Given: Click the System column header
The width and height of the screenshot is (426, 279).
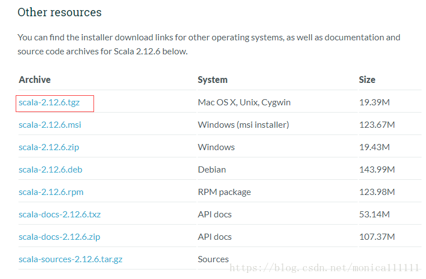Looking at the screenshot, I should coord(213,80).
